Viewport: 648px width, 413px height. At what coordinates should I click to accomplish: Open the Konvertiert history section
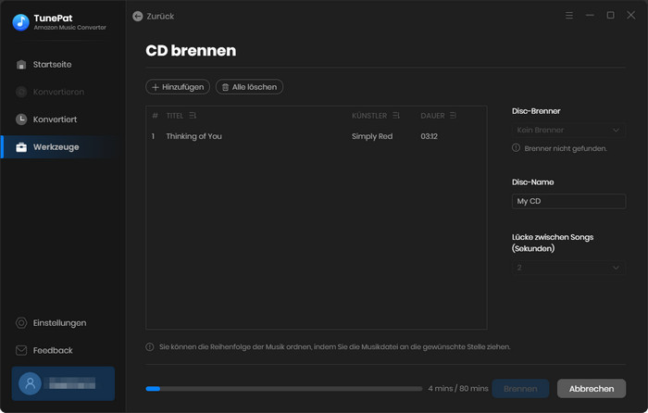(55, 119)
